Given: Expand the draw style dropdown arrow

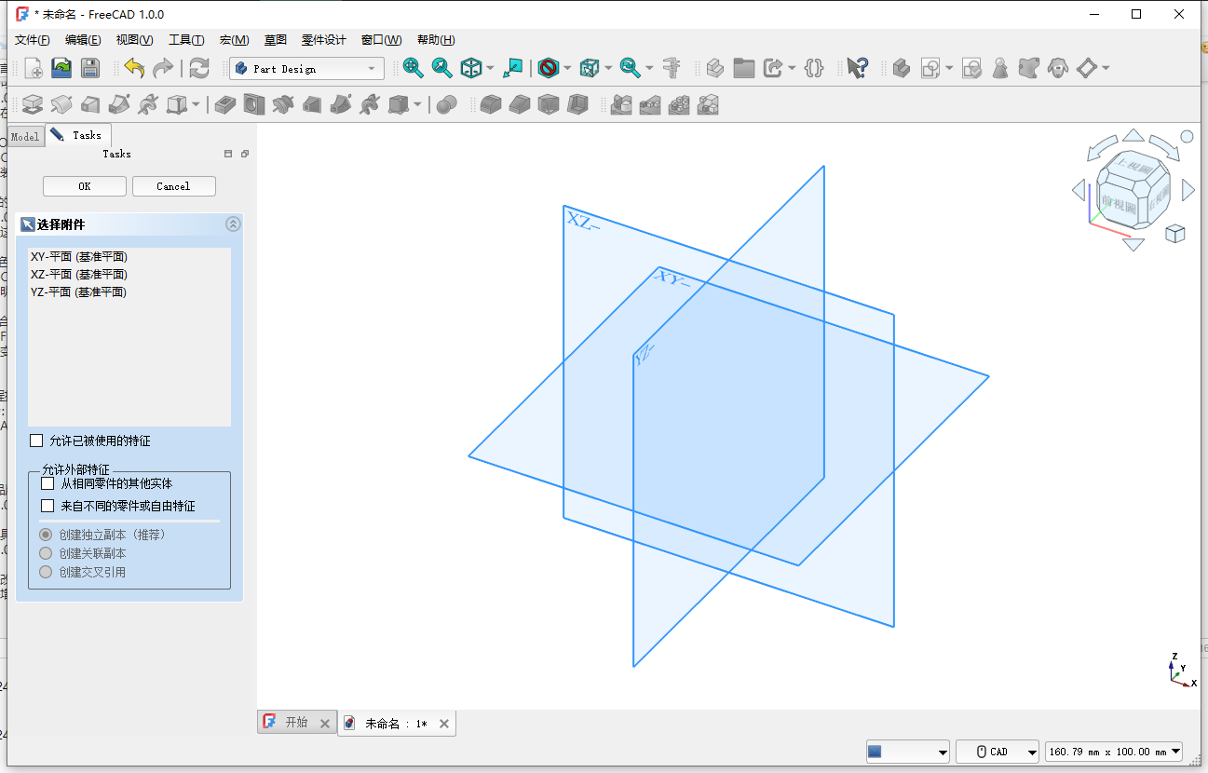Looking at the screenshot, I should (x=566, y=68).
